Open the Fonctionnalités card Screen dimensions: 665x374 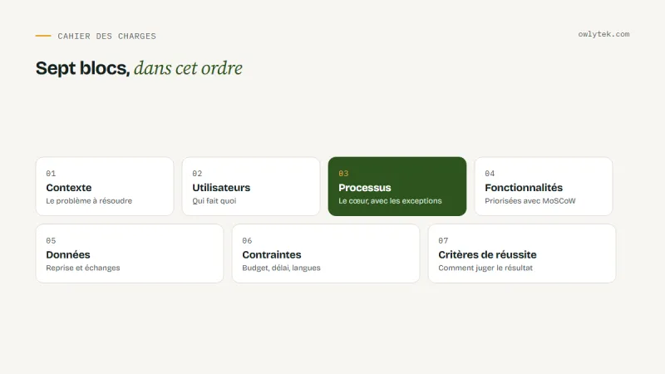pyautogui.click(x=544, y=186)
